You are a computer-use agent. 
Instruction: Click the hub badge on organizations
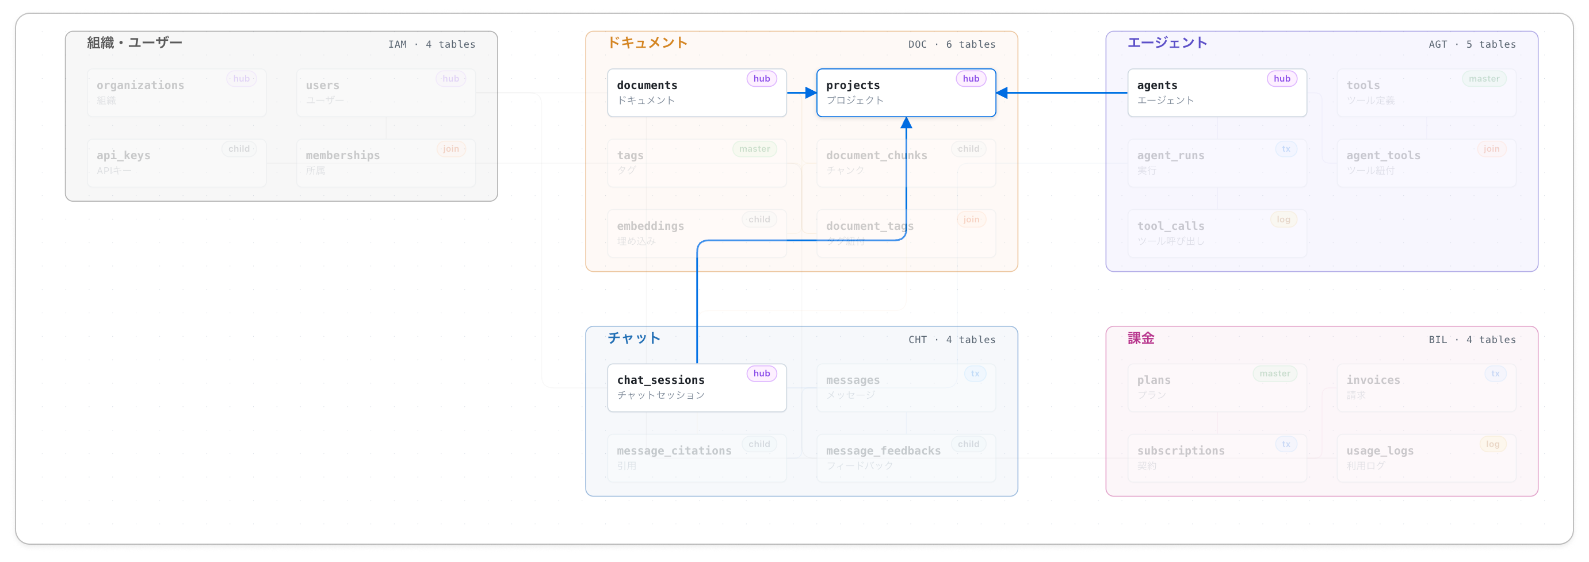(241, 78)
